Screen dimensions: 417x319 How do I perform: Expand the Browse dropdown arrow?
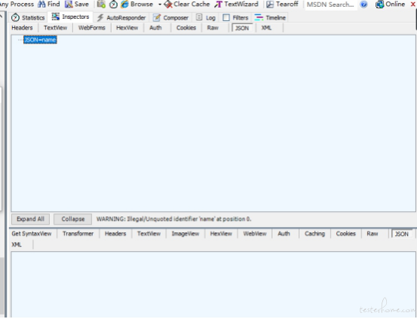coord(160,5)
